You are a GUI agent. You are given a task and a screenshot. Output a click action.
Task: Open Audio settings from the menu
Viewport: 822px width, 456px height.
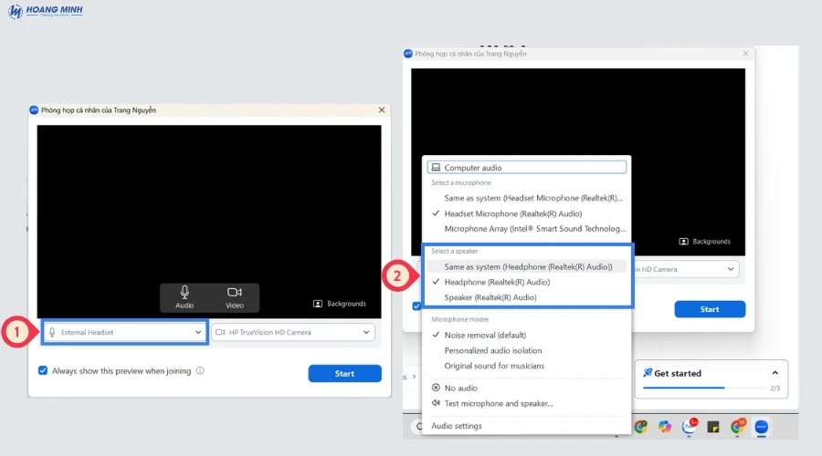click(x=457, y=426)
